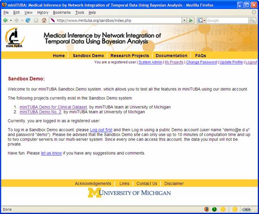Screen dimensions: 259x214
Task: Open the Tools menu
Action: [80, 13]
